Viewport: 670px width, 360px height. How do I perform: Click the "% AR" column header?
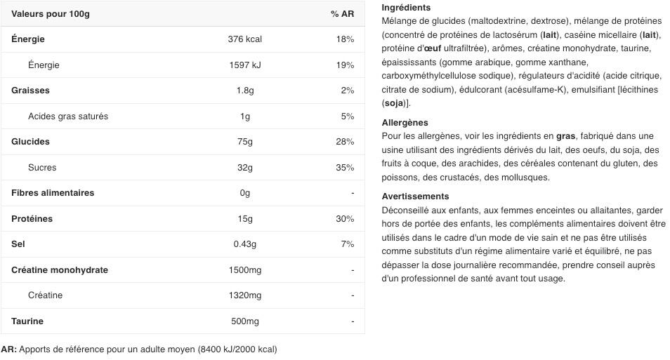point(342,14)
